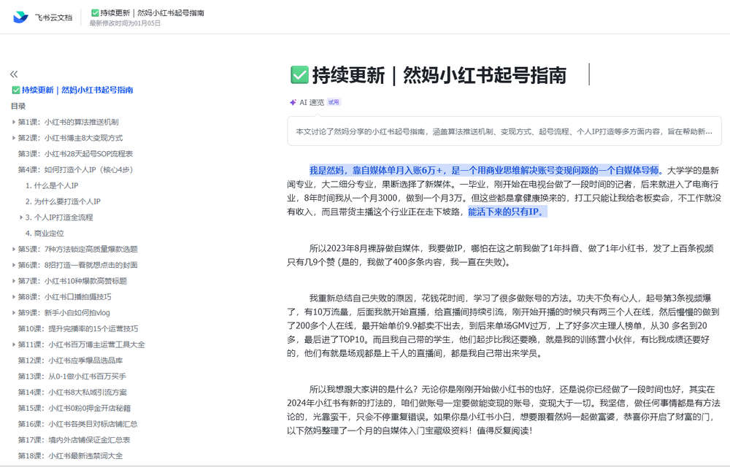This screenshot has height=467, width=730.
Task: Click the 试用 trial badge
Action: click(x=334, y=103)
